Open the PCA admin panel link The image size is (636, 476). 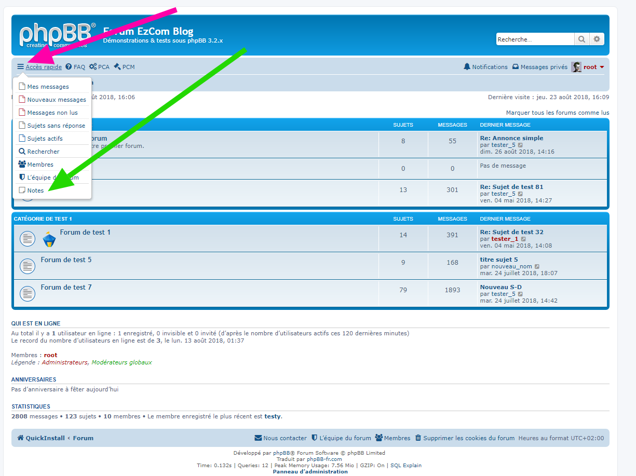point(99,67)
